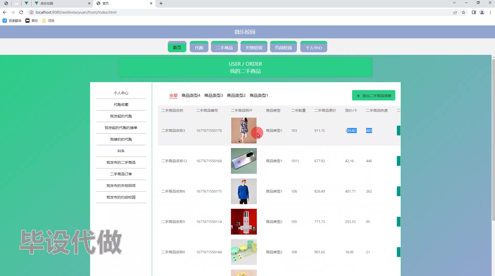Go forward with browser forward arrow
Image resolution: width=495 pixels, height=276 pixels.
pyautogui.click(x=13, y=12)
